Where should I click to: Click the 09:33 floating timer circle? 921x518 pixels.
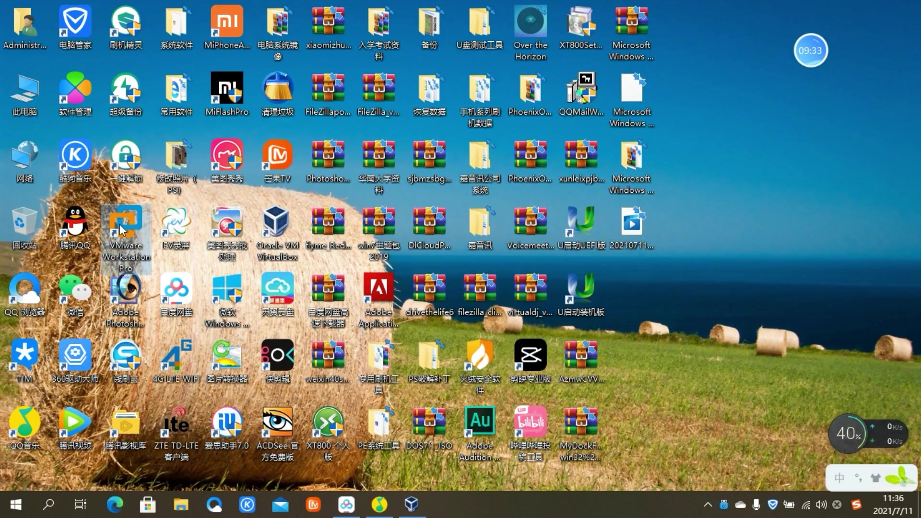coord(810,50)
